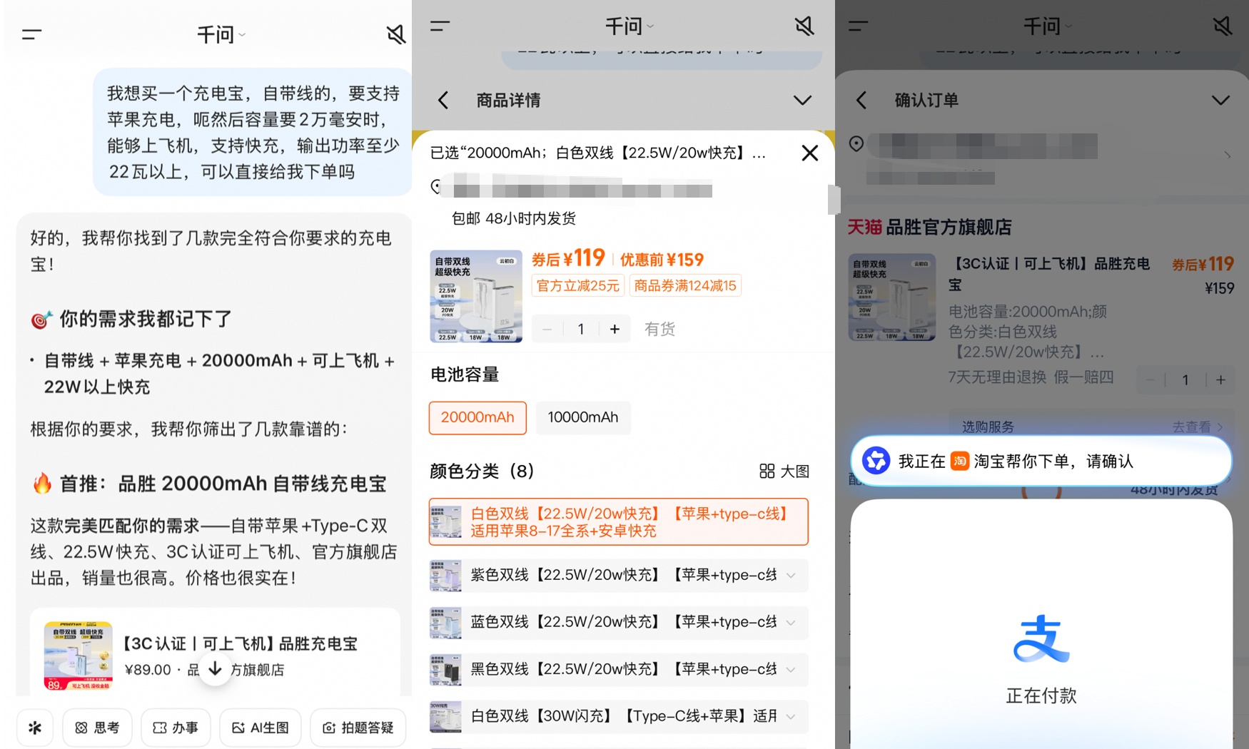Expand the 蓝色双线 option text chevron

pyautogui.click(x=792, y=622)
